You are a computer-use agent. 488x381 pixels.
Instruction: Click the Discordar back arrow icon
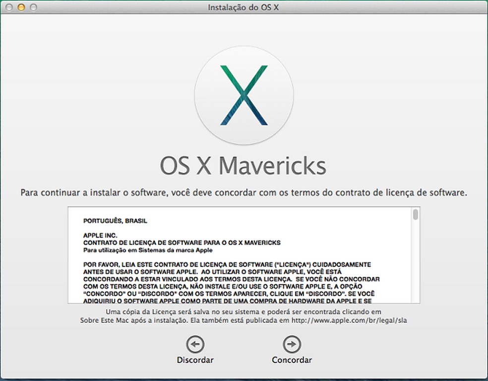pyautogui.click(x=195, y=344)
